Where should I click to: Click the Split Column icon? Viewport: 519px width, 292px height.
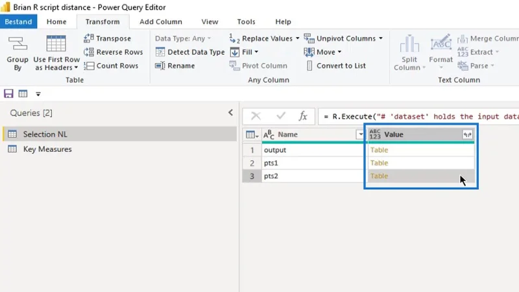409,43
